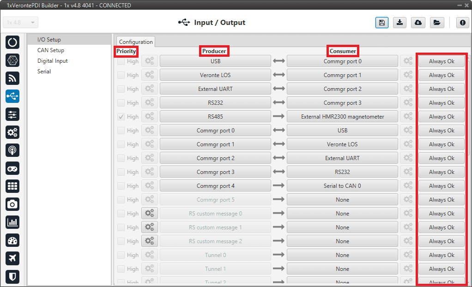
Task: Open External HMR2300 magnetometer consumer selector
Action: 342,117
